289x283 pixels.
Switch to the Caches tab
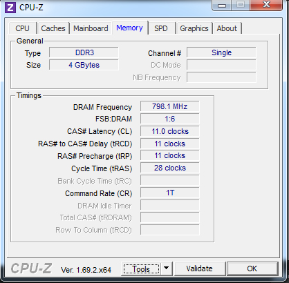[x=53, y=28]
